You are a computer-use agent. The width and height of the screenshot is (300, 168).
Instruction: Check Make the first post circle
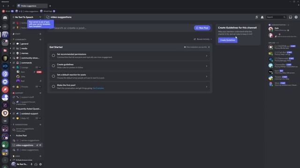pyautogui.click(x=53, y=86)
